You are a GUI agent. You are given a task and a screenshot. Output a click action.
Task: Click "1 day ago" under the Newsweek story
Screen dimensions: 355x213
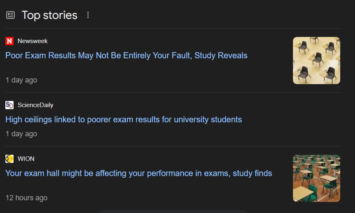click(x=21, y=80)
